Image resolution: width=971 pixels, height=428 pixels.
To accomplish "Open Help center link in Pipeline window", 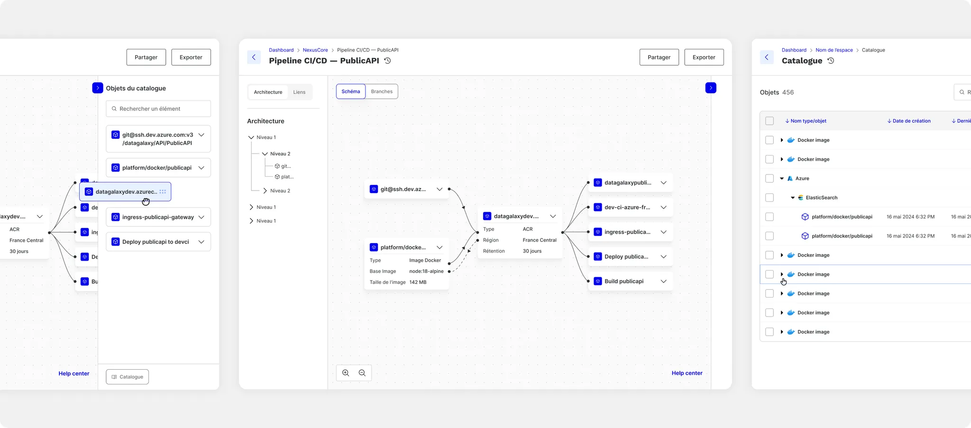I will pyautogui.click(x=687, y=373).
